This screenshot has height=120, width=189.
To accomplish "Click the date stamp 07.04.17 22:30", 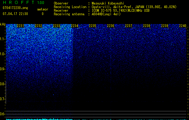I will coord(15,14).
